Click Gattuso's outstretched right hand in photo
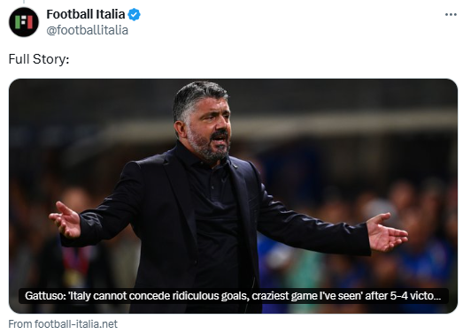The width and height of the screenshot is (463, 334). 66,220
